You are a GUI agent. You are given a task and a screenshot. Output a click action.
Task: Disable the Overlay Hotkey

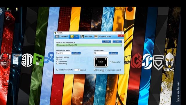[x=113, y=53]
